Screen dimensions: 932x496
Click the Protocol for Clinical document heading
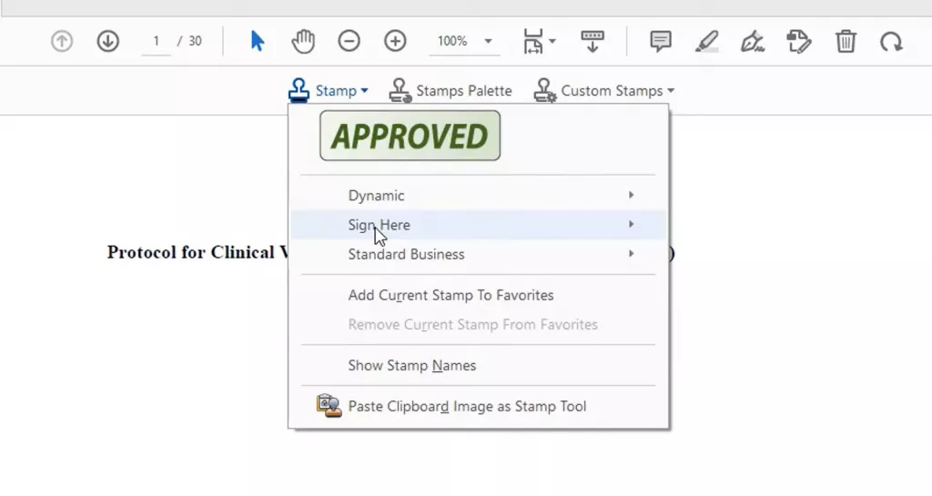click(x=198, y=252)
